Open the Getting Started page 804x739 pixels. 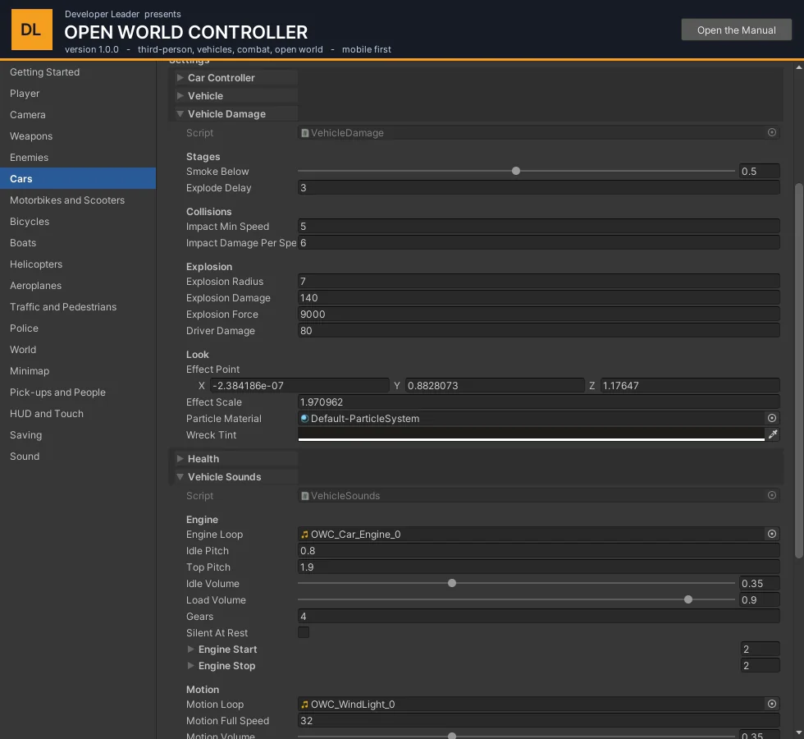click(x=78, y=72)
